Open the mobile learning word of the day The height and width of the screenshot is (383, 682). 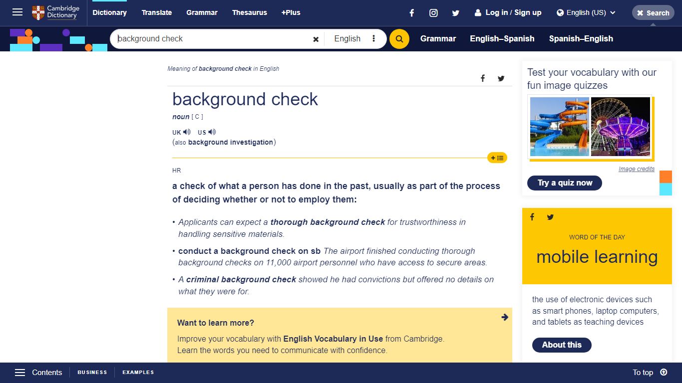click(597, 257)
